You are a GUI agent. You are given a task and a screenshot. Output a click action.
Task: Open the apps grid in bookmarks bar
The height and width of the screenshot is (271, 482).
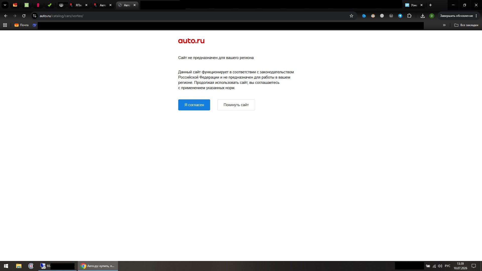[5, 25]
